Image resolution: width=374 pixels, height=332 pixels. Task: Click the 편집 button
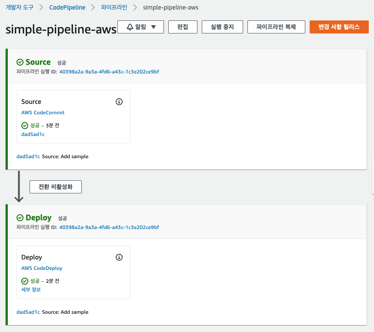point(183,27)
